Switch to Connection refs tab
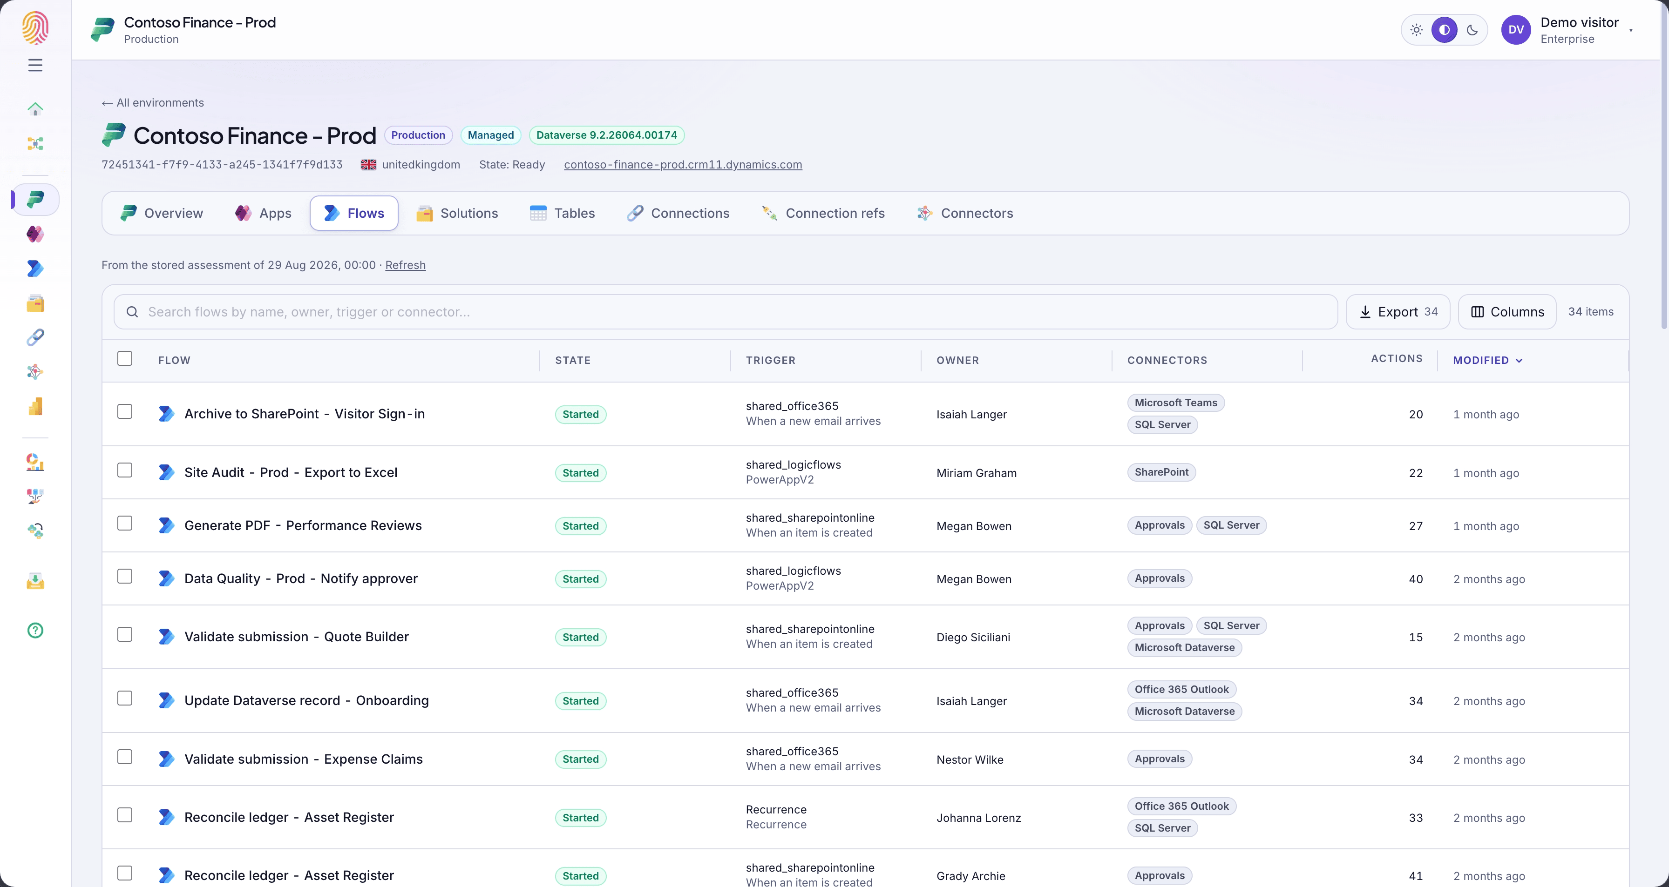Image resolution: width=1669 pixels, height=887 pixels. [823, 213]
